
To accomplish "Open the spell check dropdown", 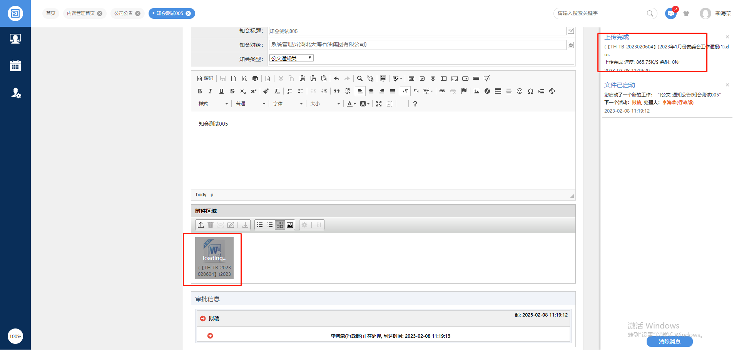I will 397,78.
